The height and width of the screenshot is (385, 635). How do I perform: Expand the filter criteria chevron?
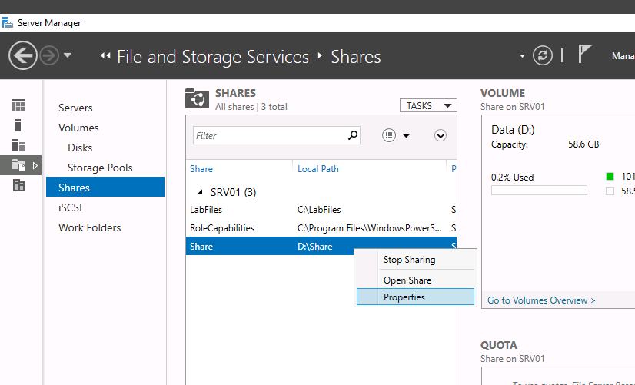point(441,135)
